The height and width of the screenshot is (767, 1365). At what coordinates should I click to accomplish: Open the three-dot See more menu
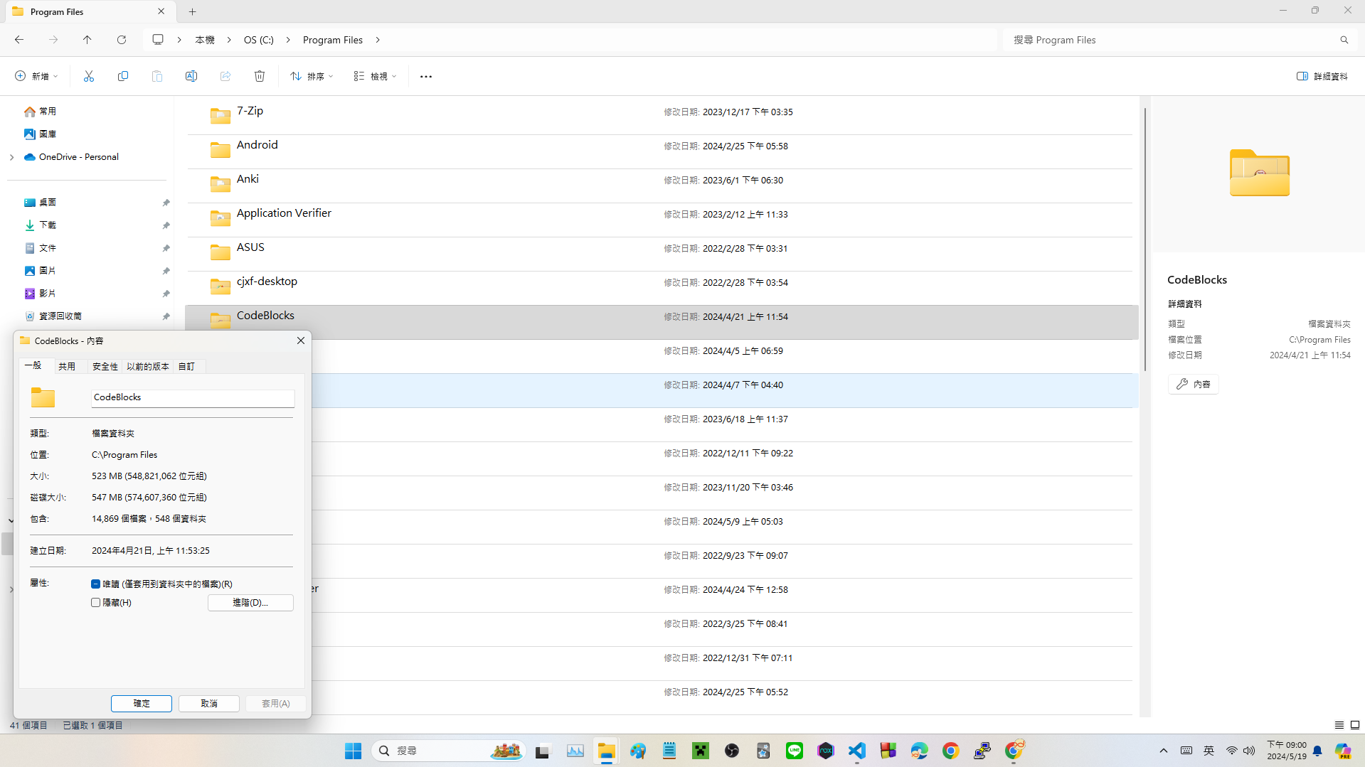(426, 76)
